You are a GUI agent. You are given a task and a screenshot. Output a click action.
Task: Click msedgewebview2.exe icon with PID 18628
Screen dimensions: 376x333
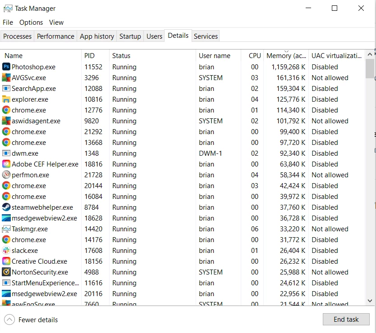click(x=6, y=218)
